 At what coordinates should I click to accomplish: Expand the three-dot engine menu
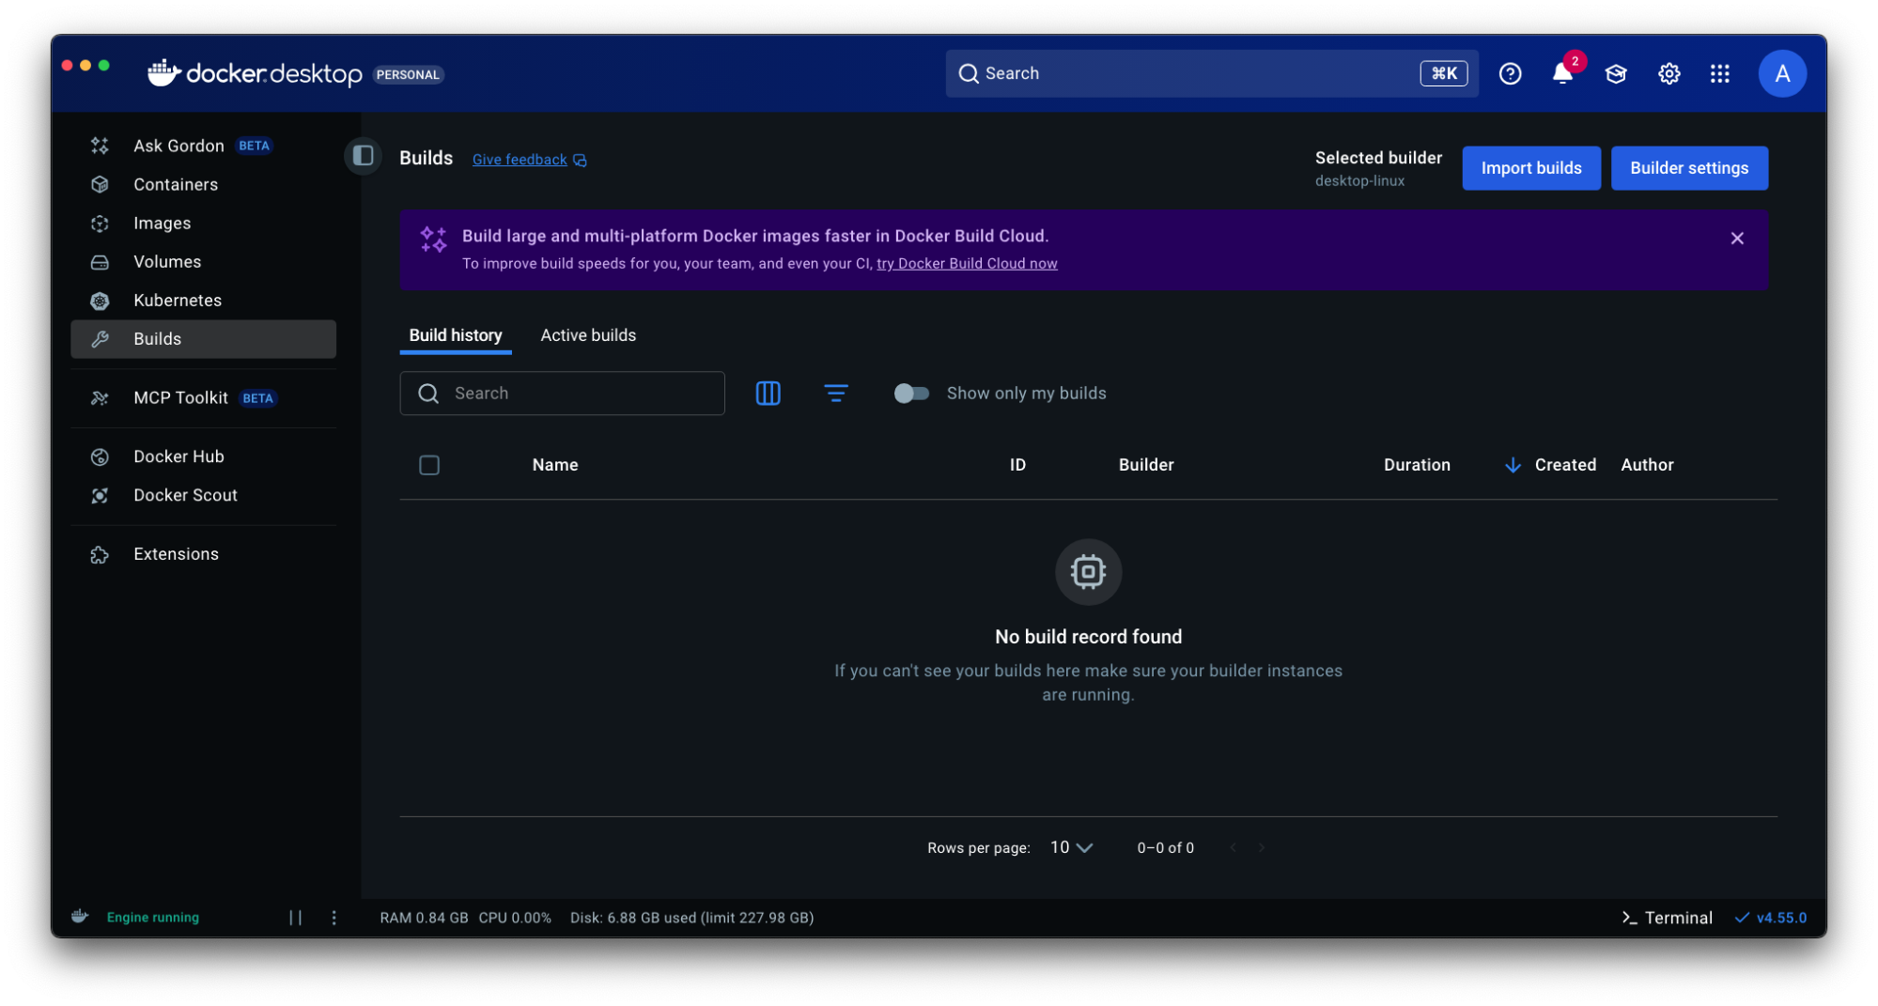[x=334, y=917]
